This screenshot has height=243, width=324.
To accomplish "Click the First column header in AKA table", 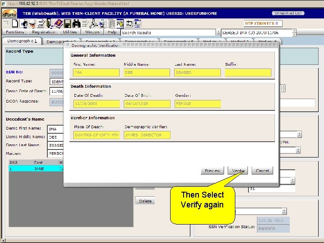I will click(x=46, y=162).
